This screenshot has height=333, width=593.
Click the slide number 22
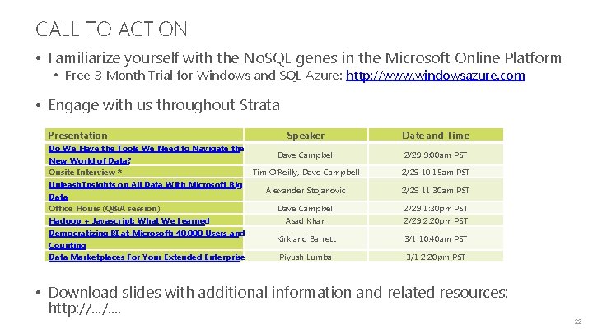coord(576,321)
